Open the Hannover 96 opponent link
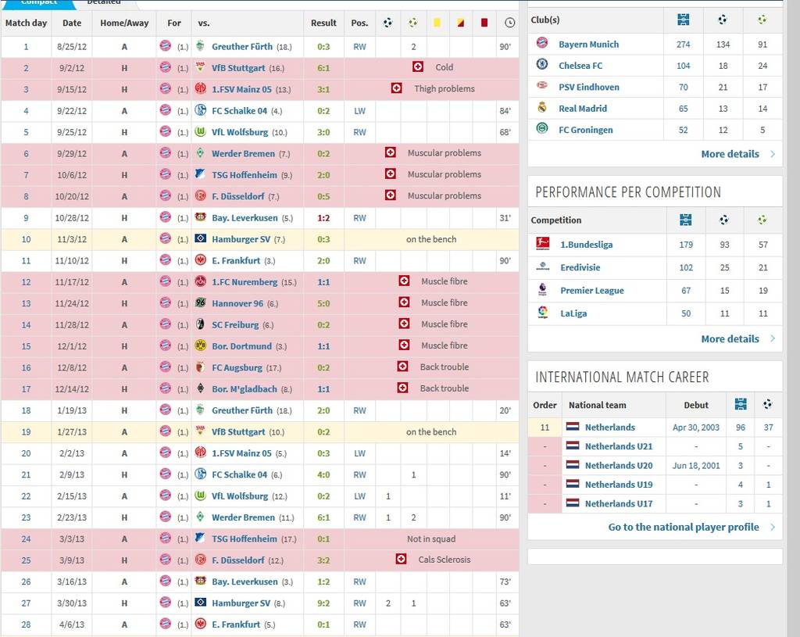This screenshot has width=800, height=637. (237, 304)
